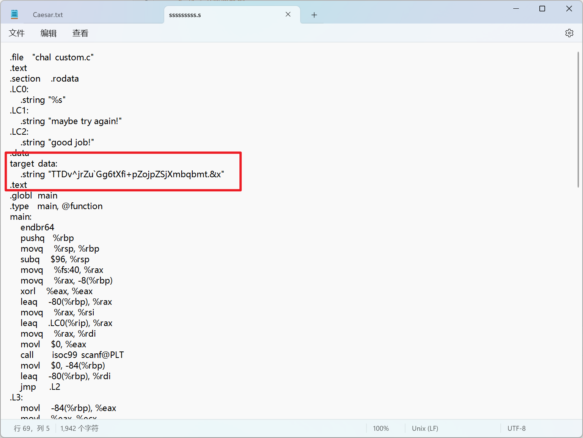This screenshot has height=438, width=583.
Task: Switch to the Caesar.txt tab
Action: tap(48, 15)
